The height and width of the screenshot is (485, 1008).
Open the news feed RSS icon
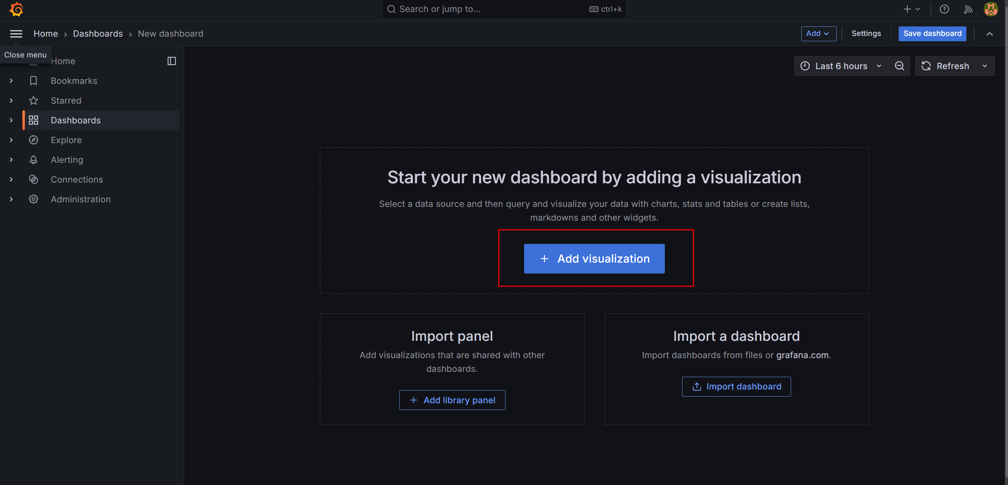click(x=968, y=9)
